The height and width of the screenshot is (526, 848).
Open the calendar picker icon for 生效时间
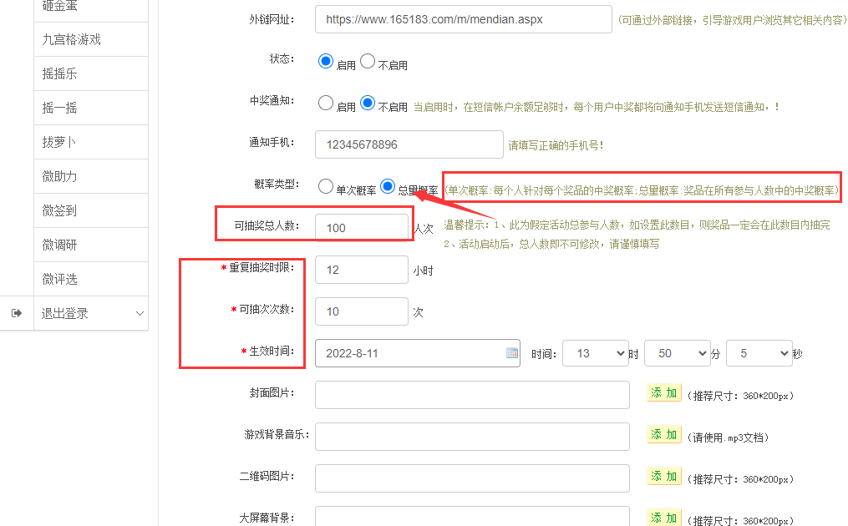point(511,353)
